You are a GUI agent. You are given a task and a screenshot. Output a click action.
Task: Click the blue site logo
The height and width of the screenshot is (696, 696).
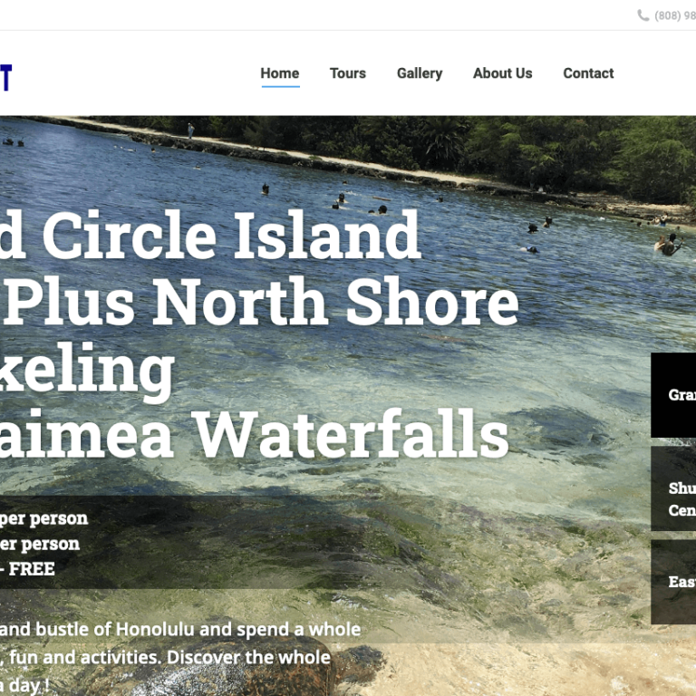click(x=5, y=78)
